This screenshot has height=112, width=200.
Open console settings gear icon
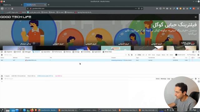click(x=196, y=79)
